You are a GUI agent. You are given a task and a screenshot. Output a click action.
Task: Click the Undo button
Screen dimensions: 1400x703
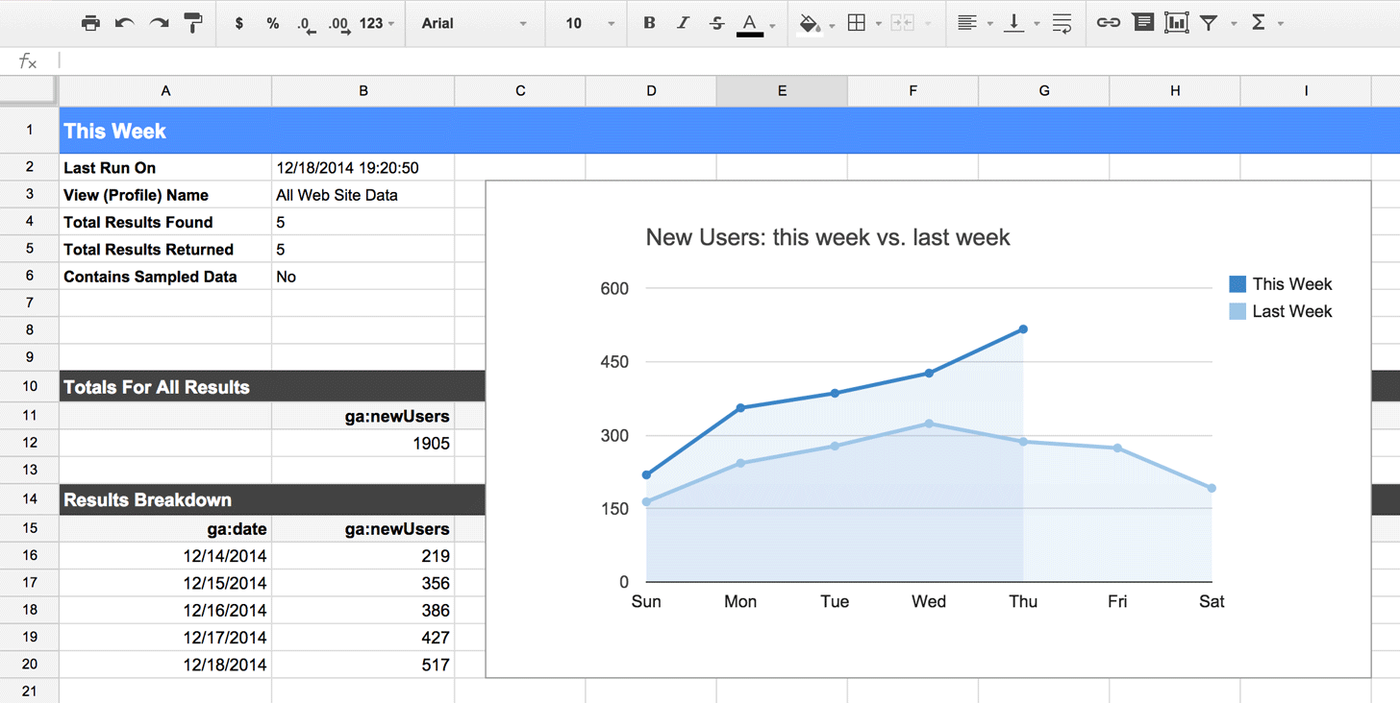125,22
